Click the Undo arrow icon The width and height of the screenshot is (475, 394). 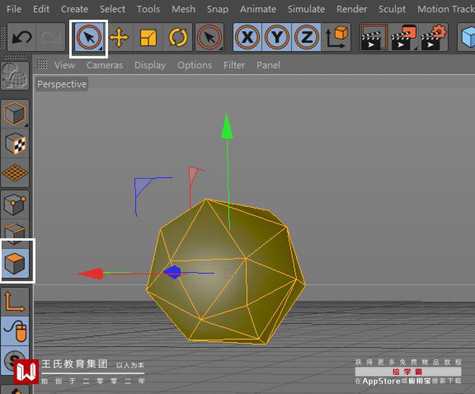[22, 38]
